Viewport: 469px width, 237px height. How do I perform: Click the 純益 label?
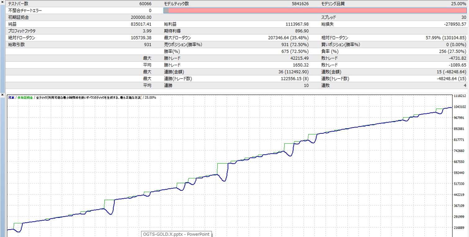(x=12, y=24)
